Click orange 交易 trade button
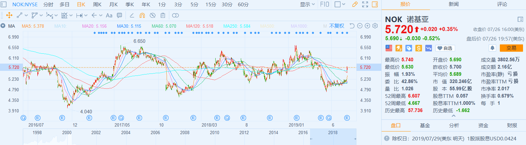This screenshot has height=145, width=526. tap(511, 48)
